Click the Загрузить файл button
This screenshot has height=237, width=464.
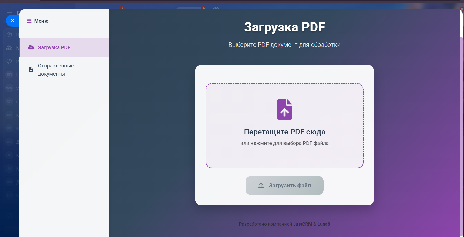point(284,185)
